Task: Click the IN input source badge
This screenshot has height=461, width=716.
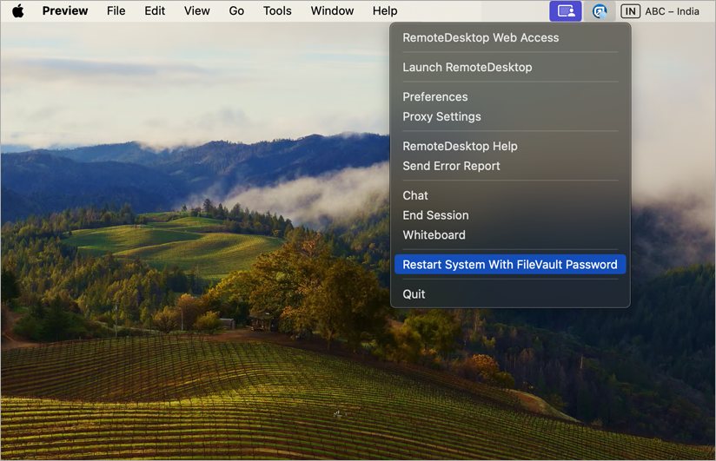Action: pyautogui.click(x=630, y=11)
